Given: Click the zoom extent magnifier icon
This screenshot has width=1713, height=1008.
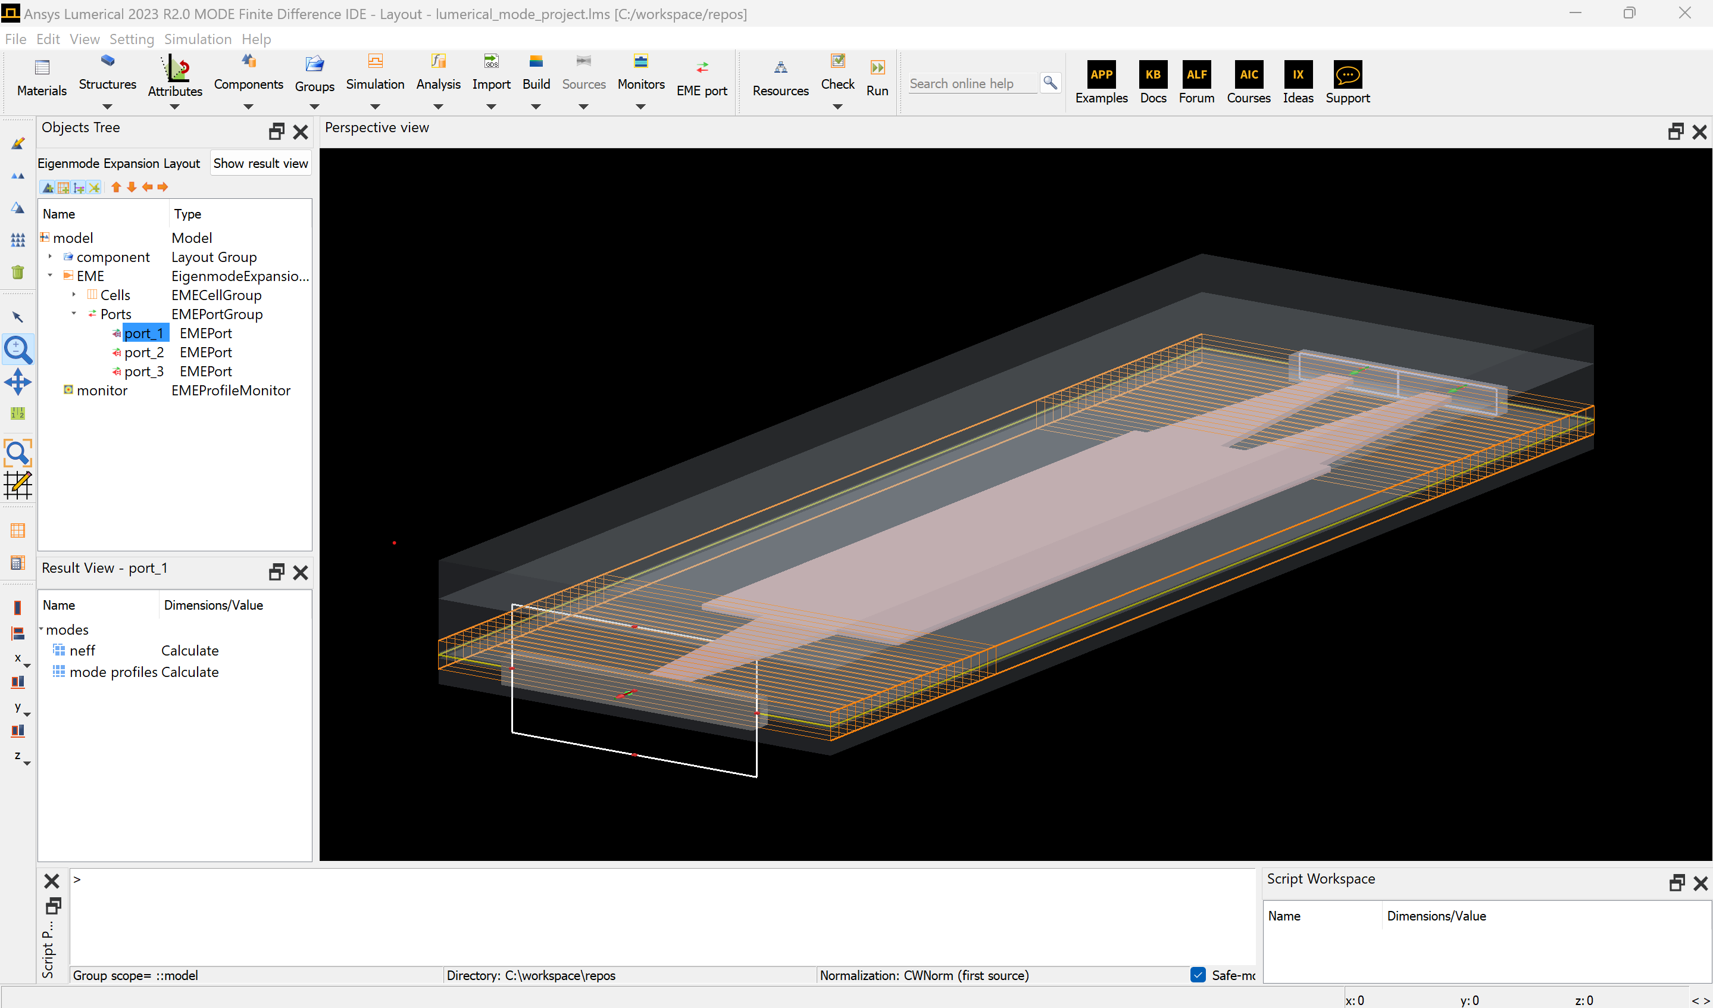Looking at the screenshot, I should [x=18, y=453].
